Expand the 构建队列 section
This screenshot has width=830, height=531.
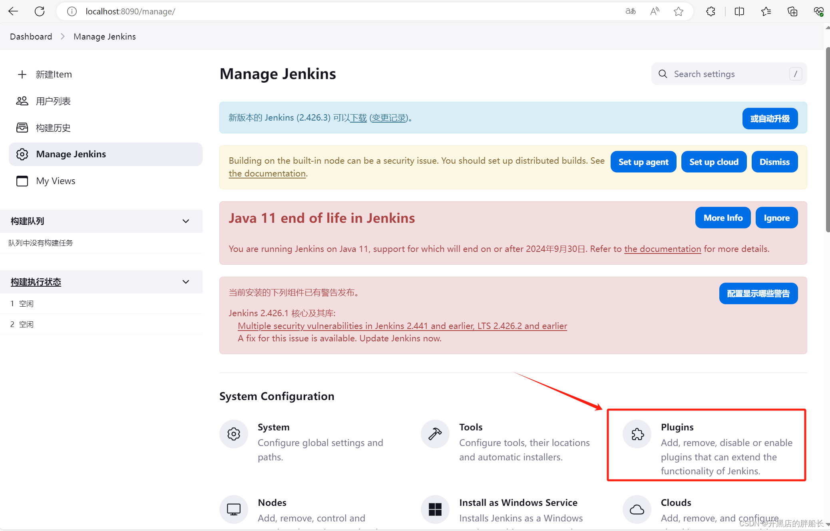[186, 220]
